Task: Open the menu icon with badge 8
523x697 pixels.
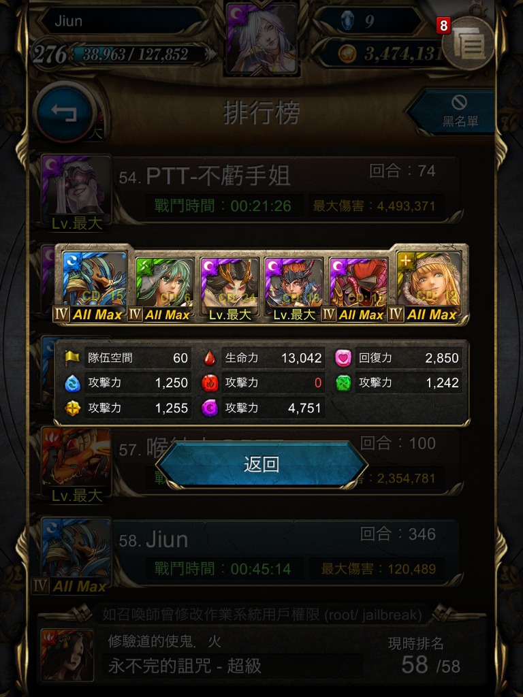Action: point(469,44)
